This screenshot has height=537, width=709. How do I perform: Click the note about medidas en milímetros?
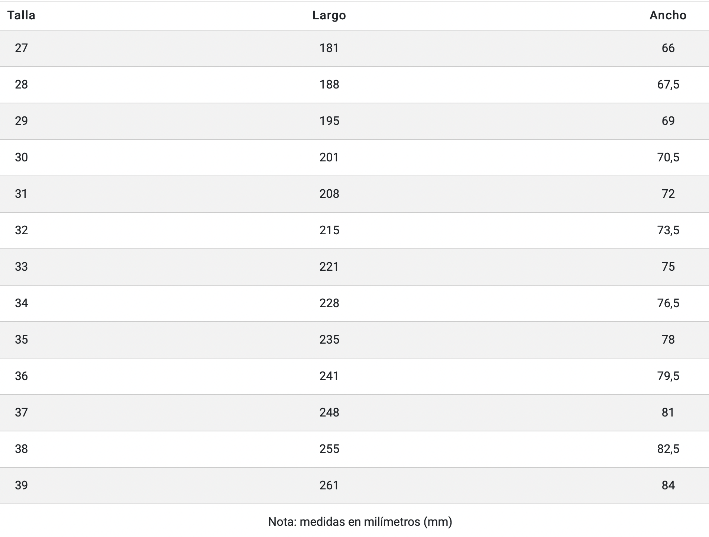click(x=360, y=522)
